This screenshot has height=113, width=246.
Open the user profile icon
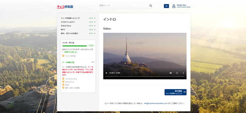pos(174,6)
